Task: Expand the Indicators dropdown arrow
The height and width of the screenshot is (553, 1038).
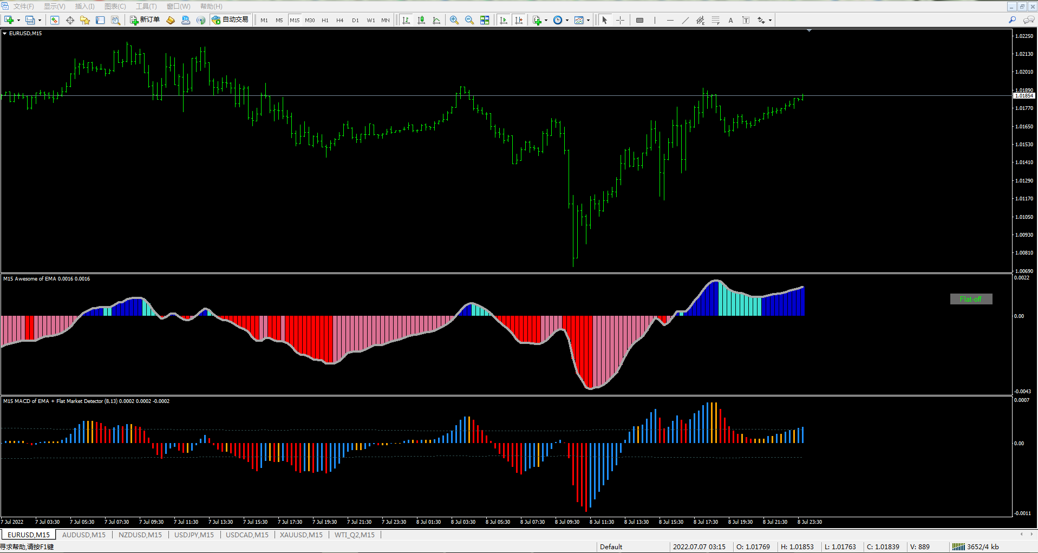Action: coord(546,20)
